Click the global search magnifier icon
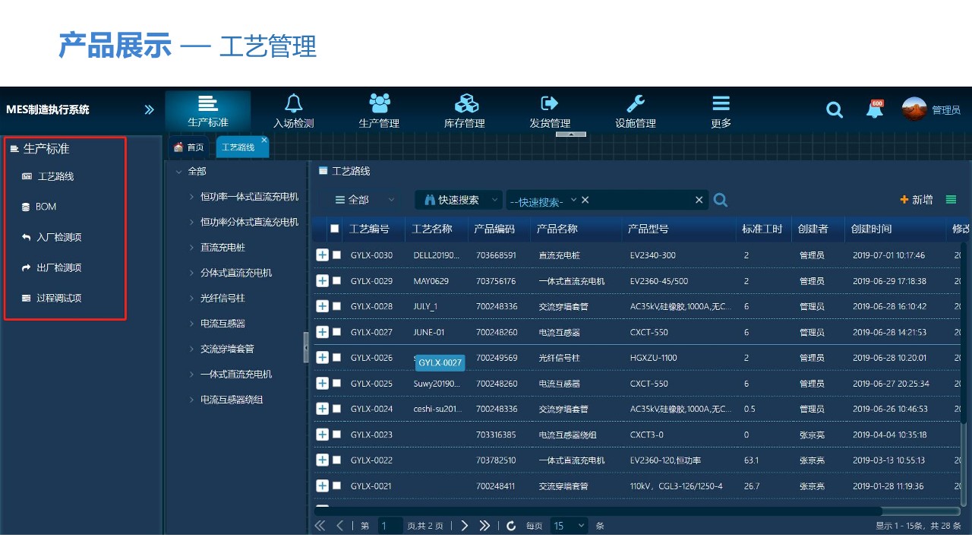 click(x=834, y=109)
